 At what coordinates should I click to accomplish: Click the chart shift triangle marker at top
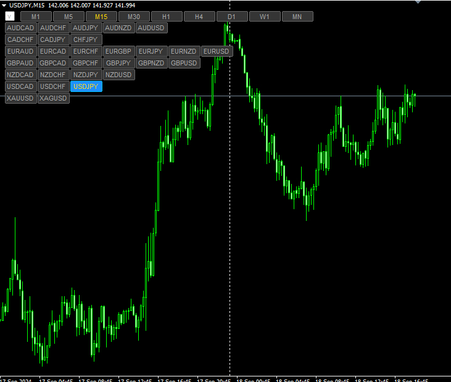click(x=418, y=2)
